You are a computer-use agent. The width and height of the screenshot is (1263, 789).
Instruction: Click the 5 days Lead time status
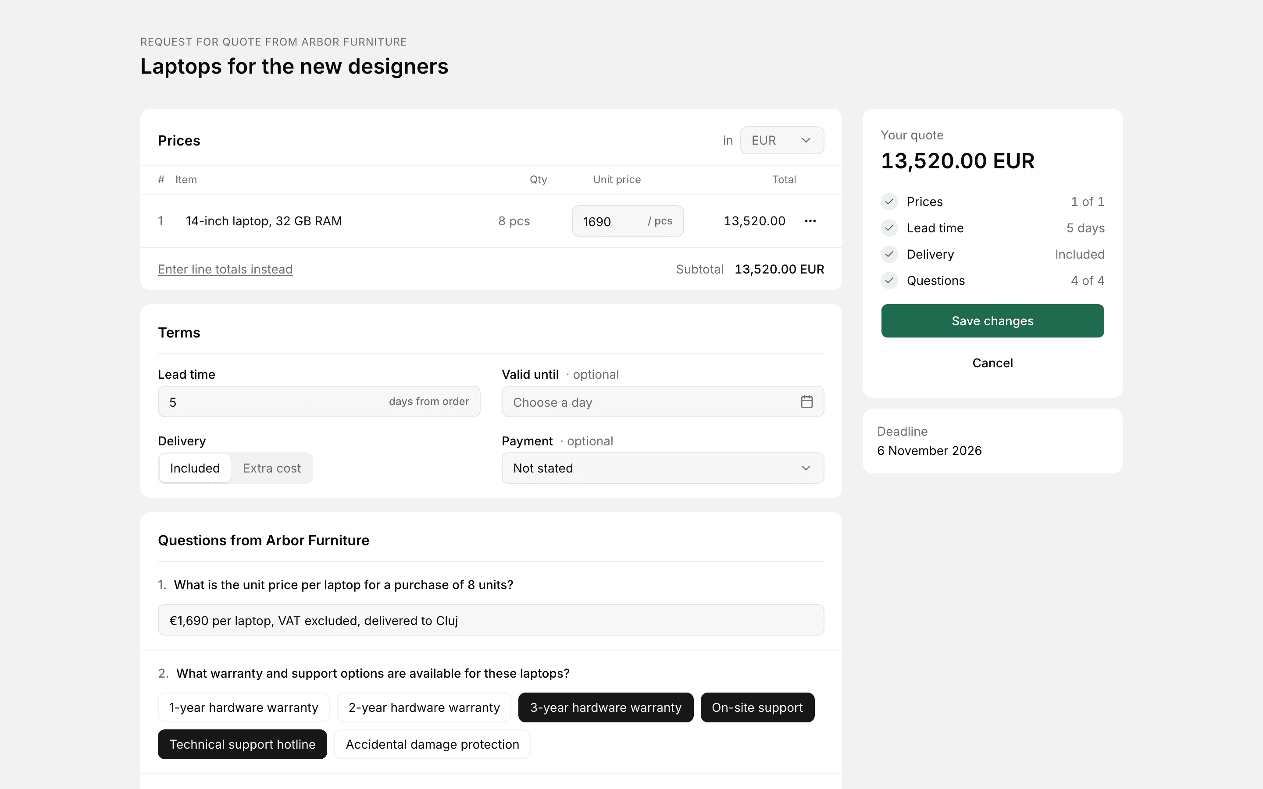pos(1085,228)
